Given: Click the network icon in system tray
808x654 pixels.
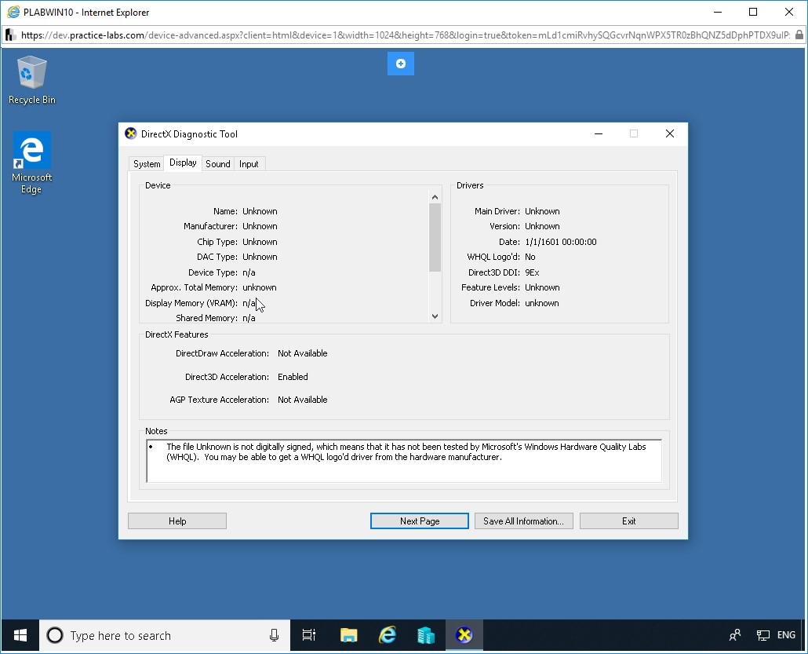Looking at the screenshot, I should point(763,635).
